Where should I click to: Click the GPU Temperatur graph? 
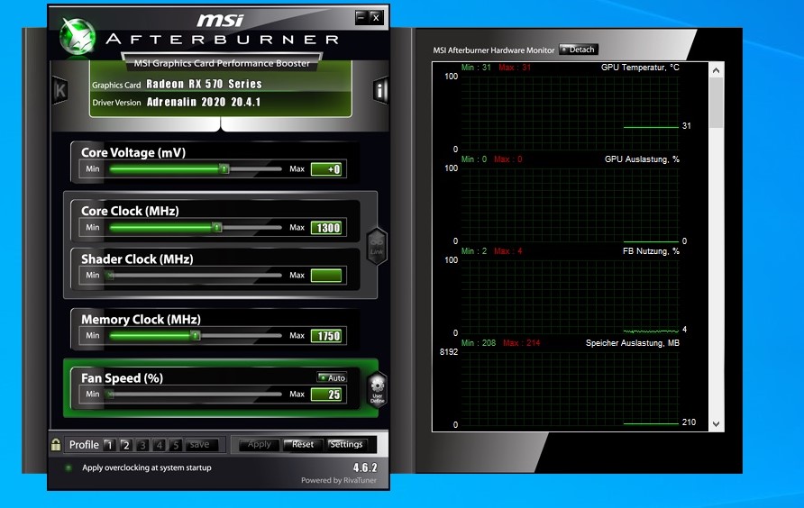(570, 113)
